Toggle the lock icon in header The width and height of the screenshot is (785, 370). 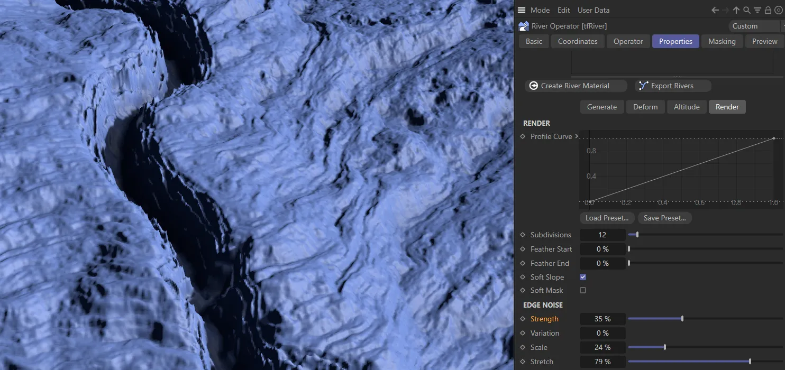768,10
